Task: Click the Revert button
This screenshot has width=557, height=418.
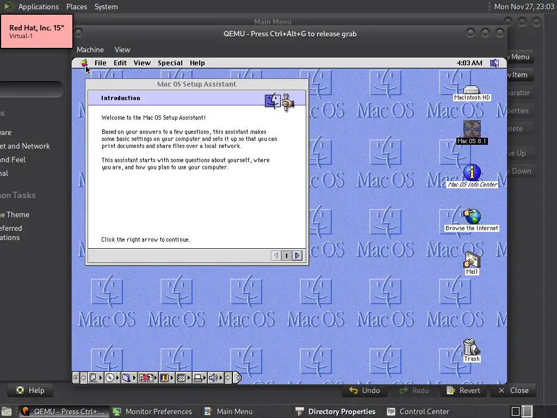Action: pyautogui.click(x=463, y=390)
